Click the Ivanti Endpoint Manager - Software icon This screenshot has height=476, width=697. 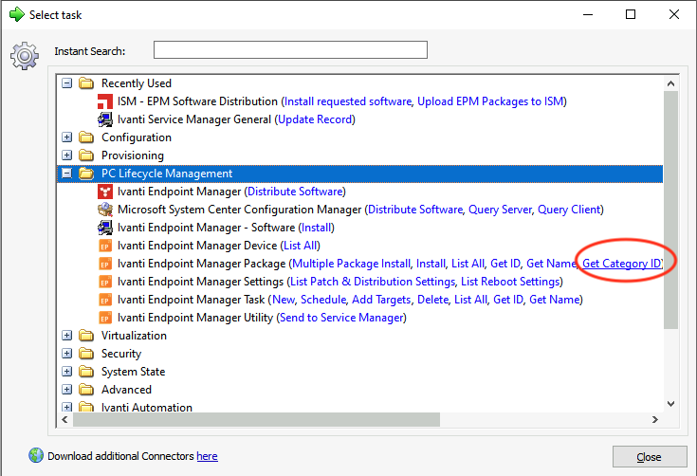click(x=105, y=228)
